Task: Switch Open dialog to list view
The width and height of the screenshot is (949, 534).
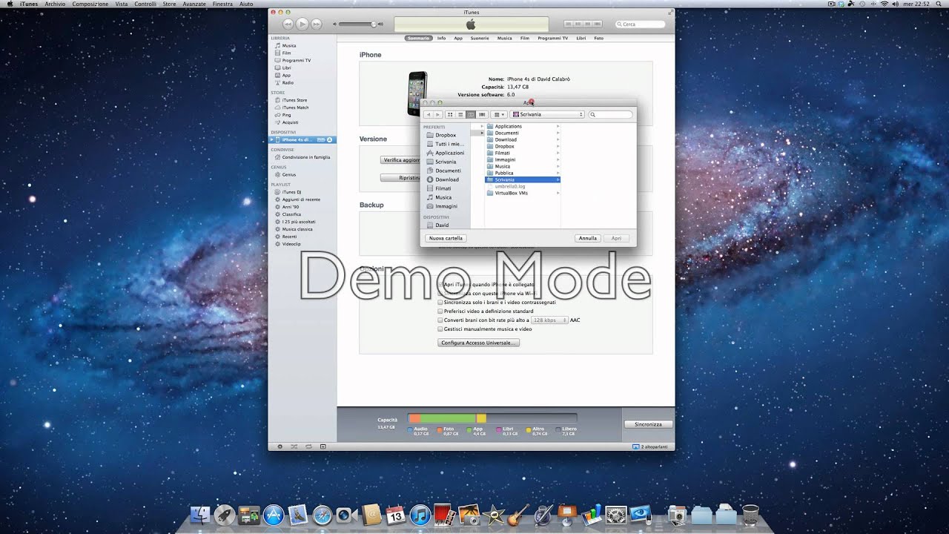Action: (x=460, y=115)
